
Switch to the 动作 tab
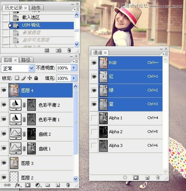(36, 8)
